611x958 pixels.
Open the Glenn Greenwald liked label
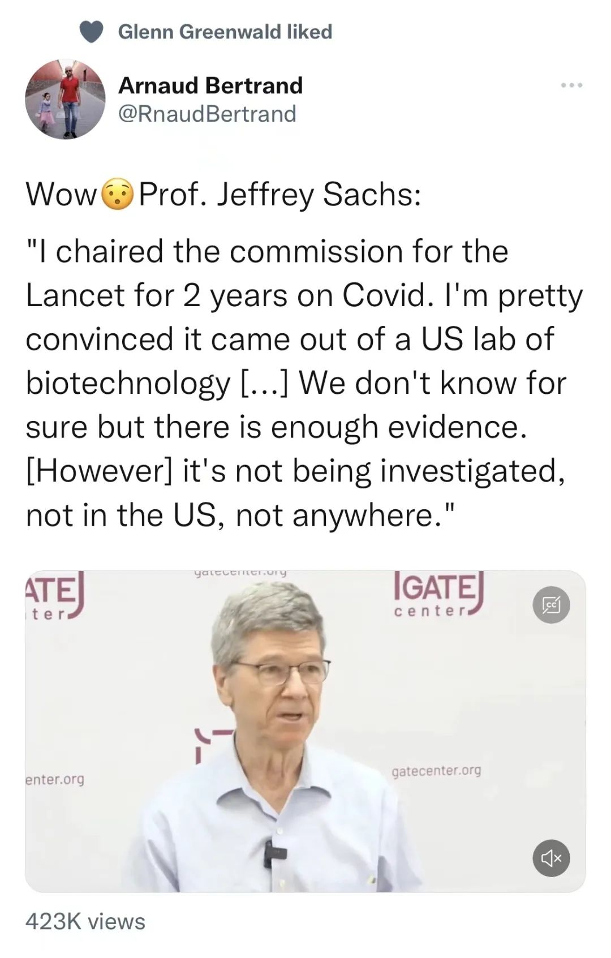pyautogui.click(x=225, y=32)
